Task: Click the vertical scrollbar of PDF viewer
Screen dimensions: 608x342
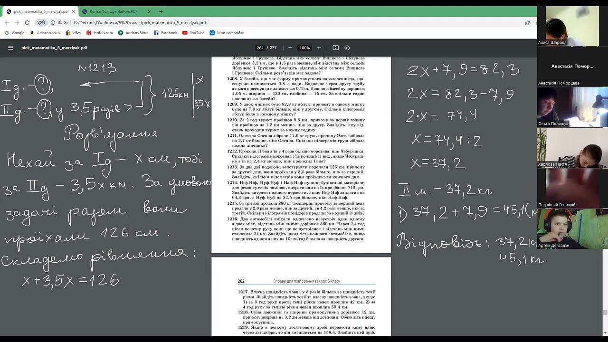Action: (605, 312)
